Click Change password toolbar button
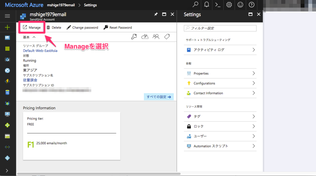This screenshot has width=316, height=176. coord(82,27)
